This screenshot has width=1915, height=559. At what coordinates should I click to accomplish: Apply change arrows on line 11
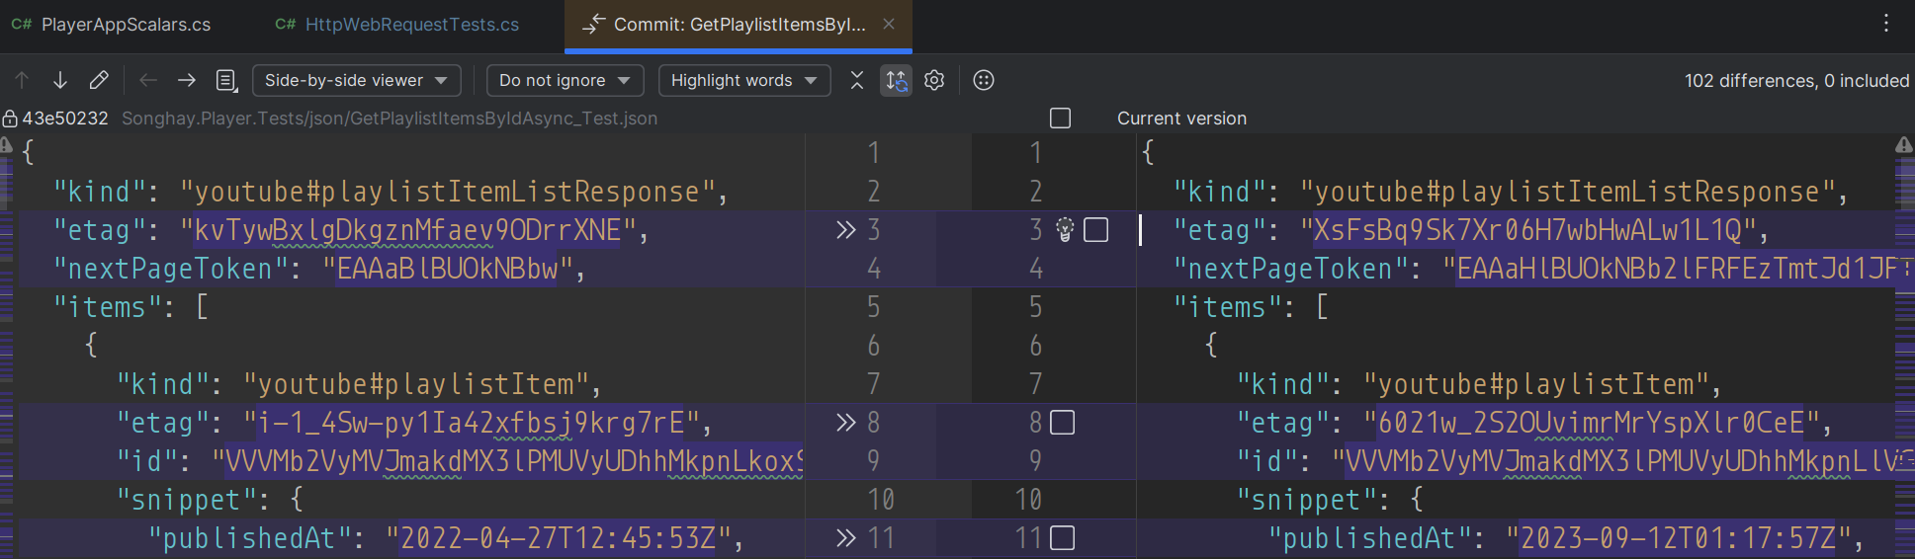pos(845,538)
